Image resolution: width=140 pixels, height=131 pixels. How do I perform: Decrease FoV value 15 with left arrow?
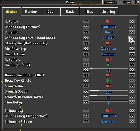(86, 70)
